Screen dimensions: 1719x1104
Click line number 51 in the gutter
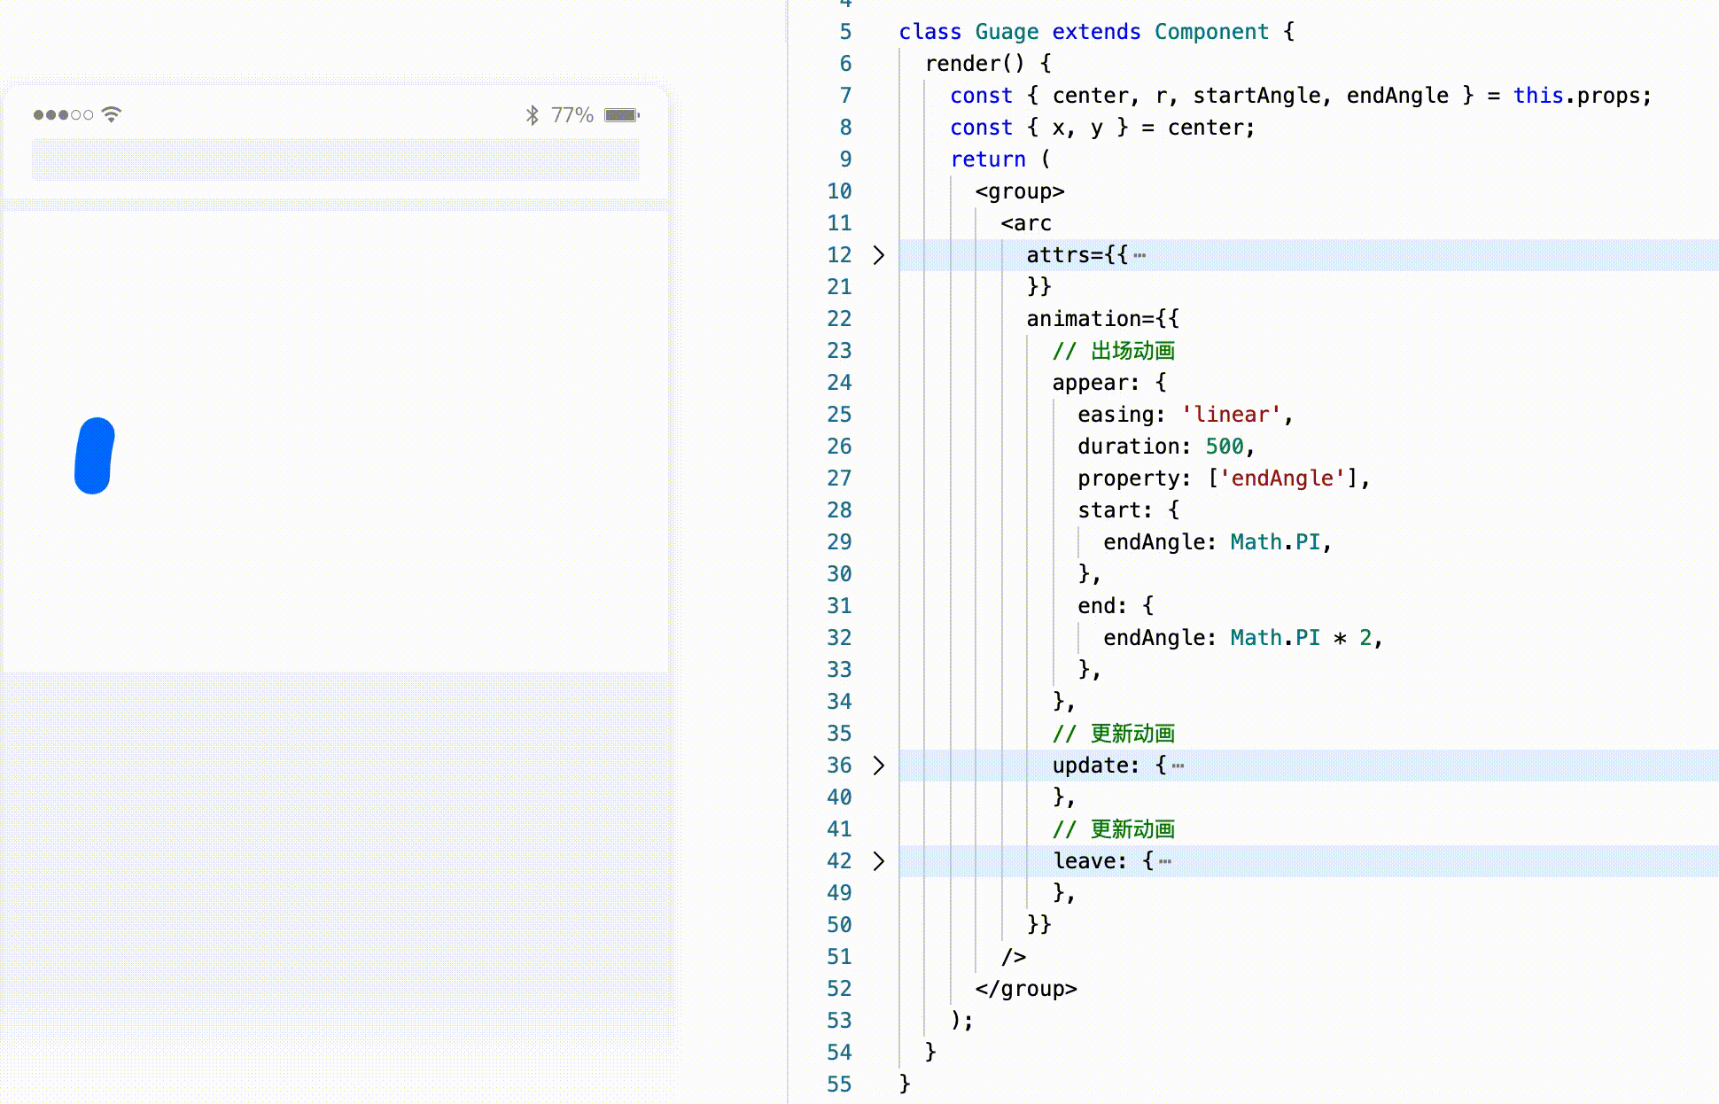coord(838,957)
